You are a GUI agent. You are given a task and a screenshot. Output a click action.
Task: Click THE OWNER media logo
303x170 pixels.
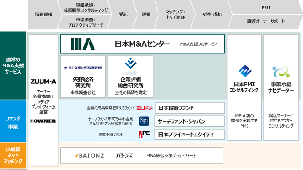tap(43, 121)
